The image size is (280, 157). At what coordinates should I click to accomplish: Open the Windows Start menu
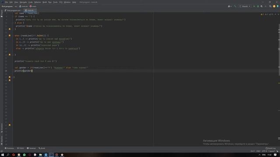3,155
